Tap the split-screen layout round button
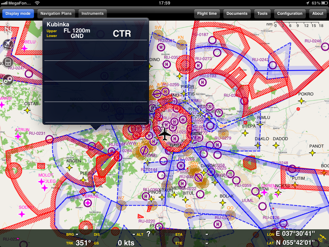This screenshot has width=329, height=247. tap(8, 62)
